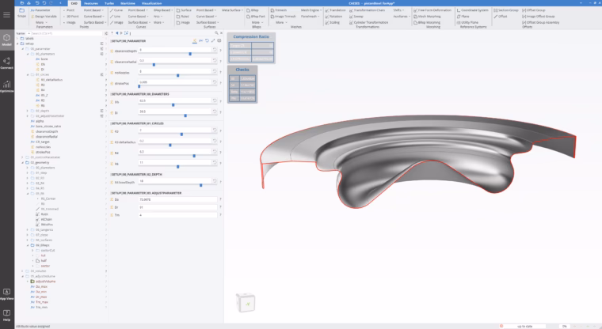Click the Scope folder icon in ribbon
Image resolution: width=602 pixels, height=329 pixels.
[21, 11]
